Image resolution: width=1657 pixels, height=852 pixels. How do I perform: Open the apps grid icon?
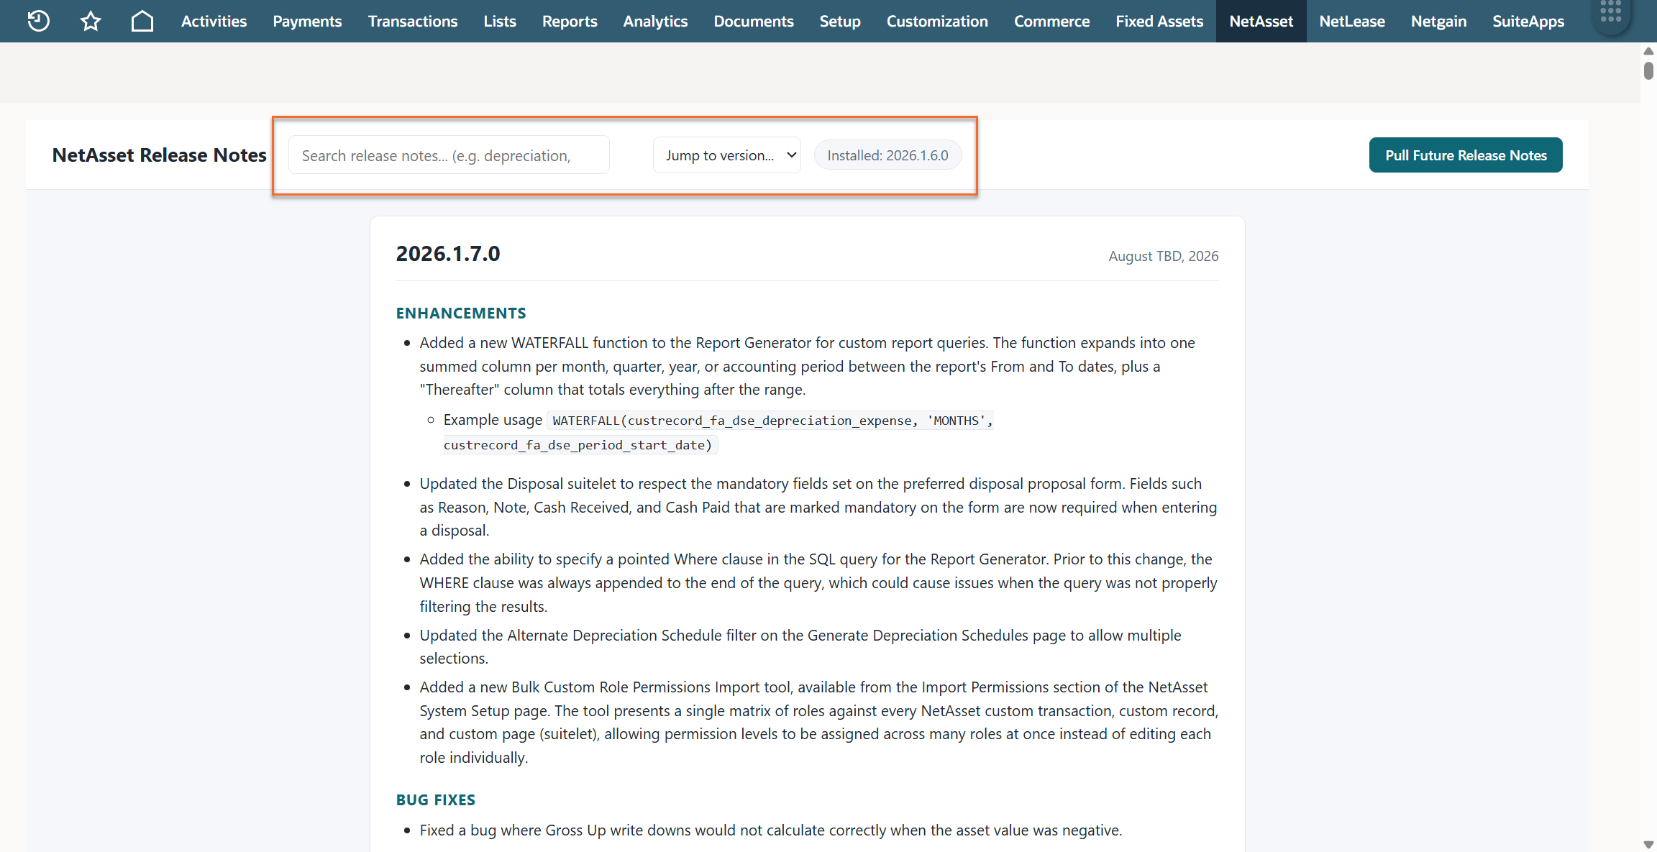point(1611,12)
